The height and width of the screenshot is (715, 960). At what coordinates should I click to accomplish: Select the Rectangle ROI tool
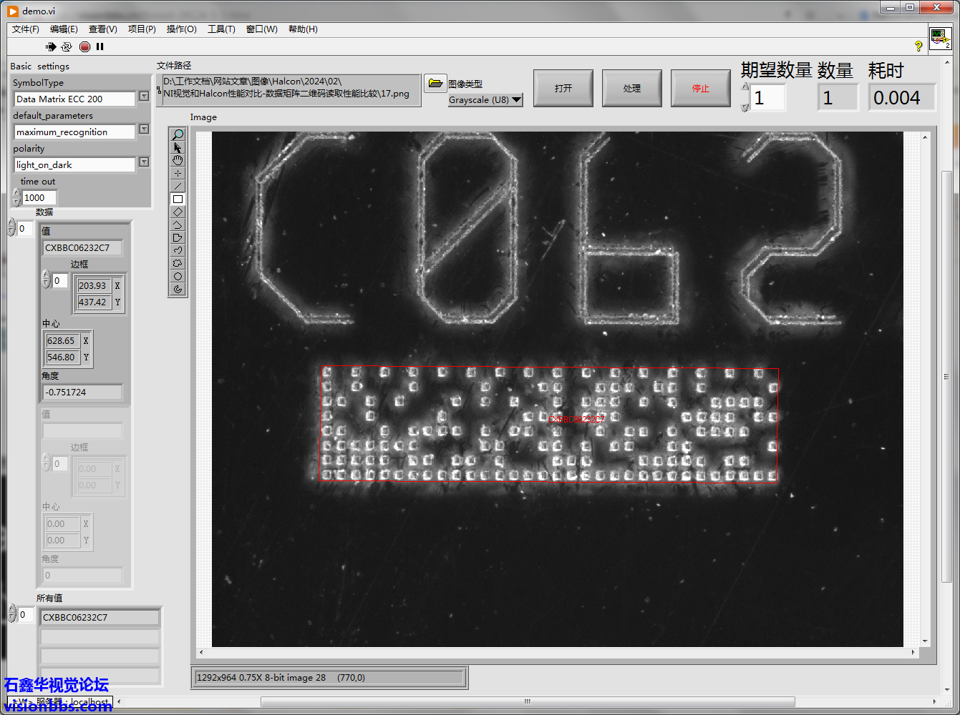(178, 199)
